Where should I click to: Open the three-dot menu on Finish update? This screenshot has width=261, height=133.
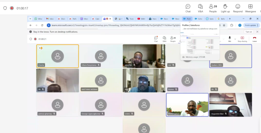(x=258, y=25)
